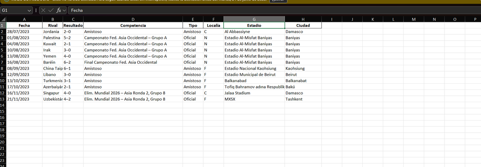The height and width of the screenshot is (167, 481).
Task: Click the Cancel (X) icon in formula bar
Action: point(44,10)
